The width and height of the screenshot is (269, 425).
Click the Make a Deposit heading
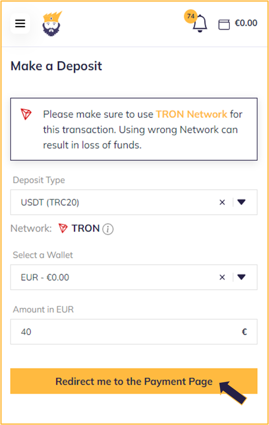coord(56,66)
